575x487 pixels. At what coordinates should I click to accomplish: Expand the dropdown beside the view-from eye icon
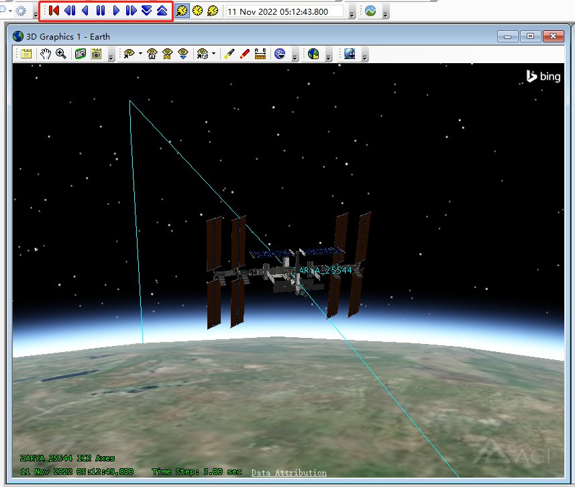click(x=140, y=54)
